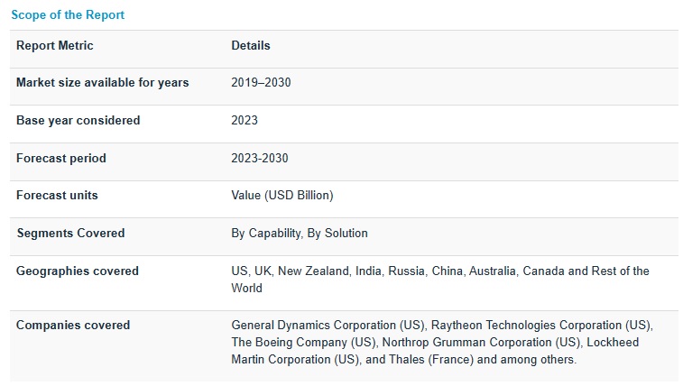Click the 2019–2030 market size value

click(x=261, y=83)
